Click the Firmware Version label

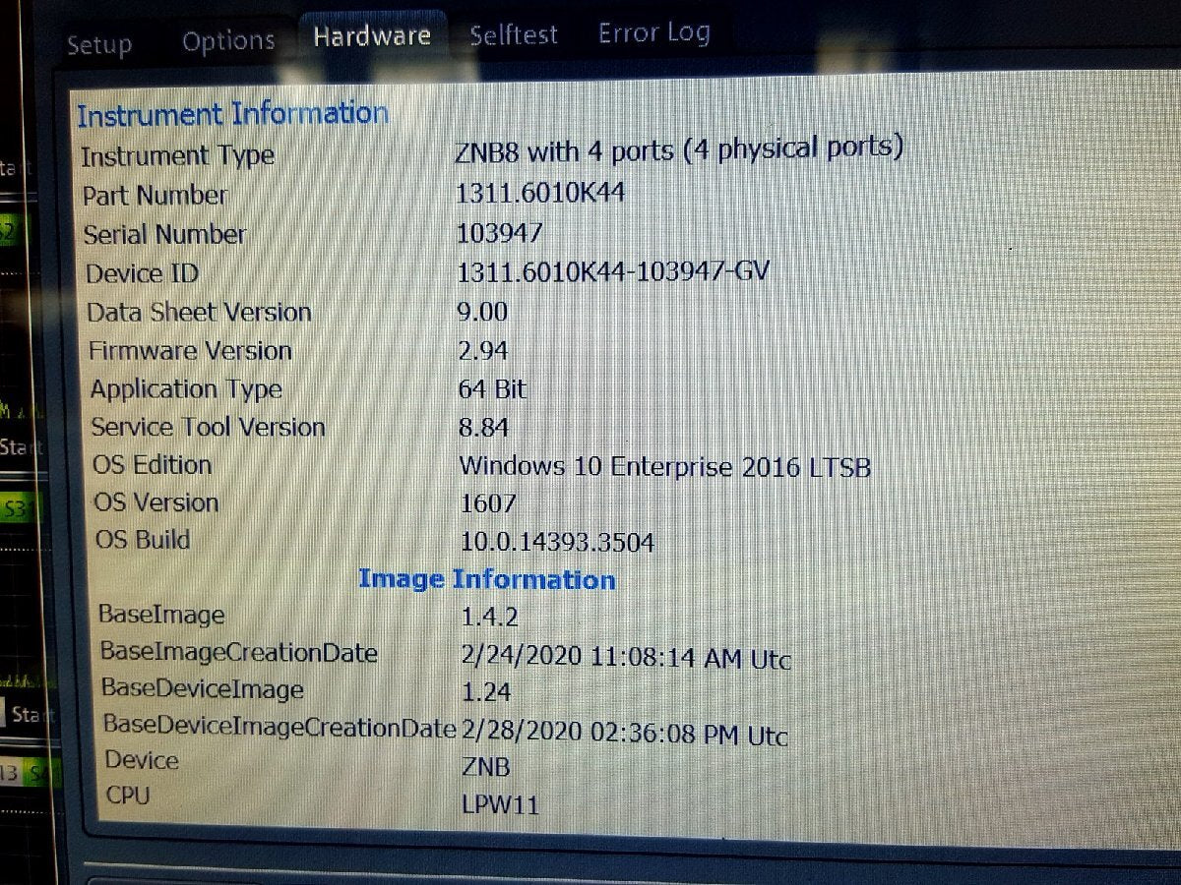point(190,351)
